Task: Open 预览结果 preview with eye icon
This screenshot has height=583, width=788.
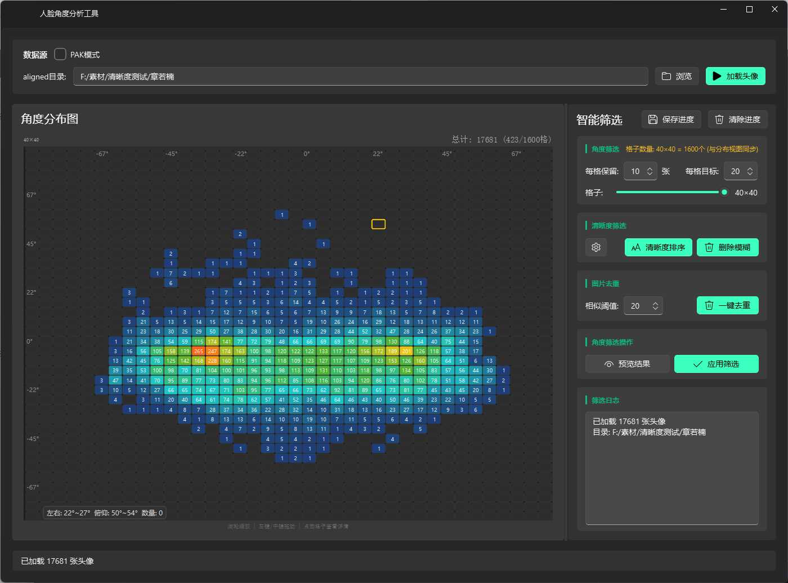Action: click(x=628, y=364)
